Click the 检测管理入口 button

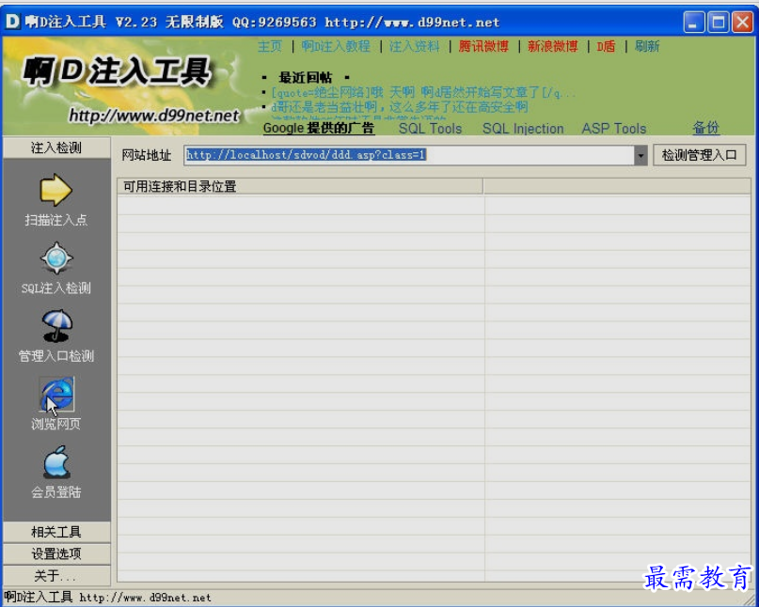pyautogui.click(x=700, y=155)
